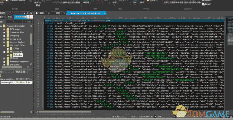233x120 pixels.
Task: Expand the Common Files node
Action: click(4, 33)
